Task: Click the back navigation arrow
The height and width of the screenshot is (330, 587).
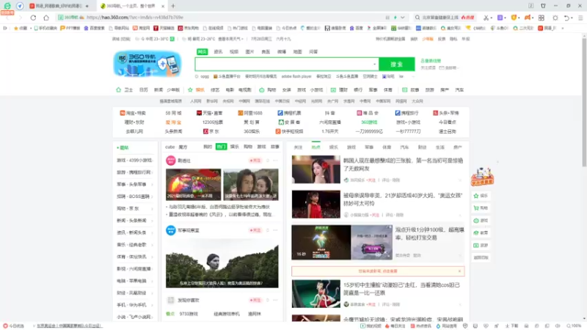Action: point(8,18)
